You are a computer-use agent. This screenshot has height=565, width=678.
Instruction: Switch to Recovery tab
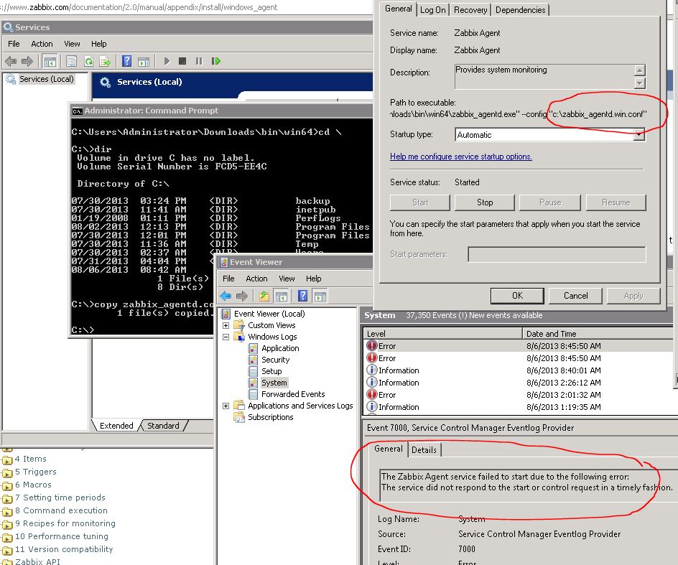[x=470, y=10]
